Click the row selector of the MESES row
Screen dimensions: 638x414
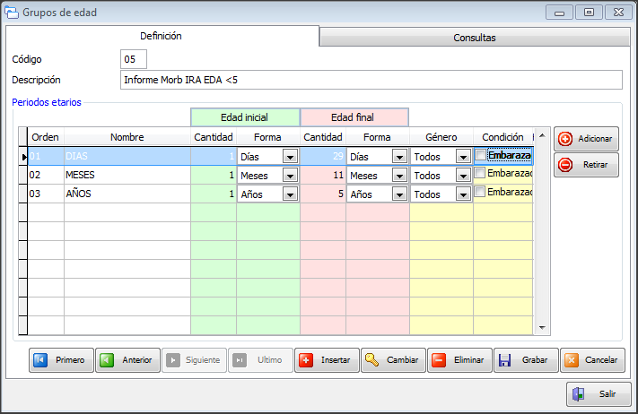[x=22, y=175]
